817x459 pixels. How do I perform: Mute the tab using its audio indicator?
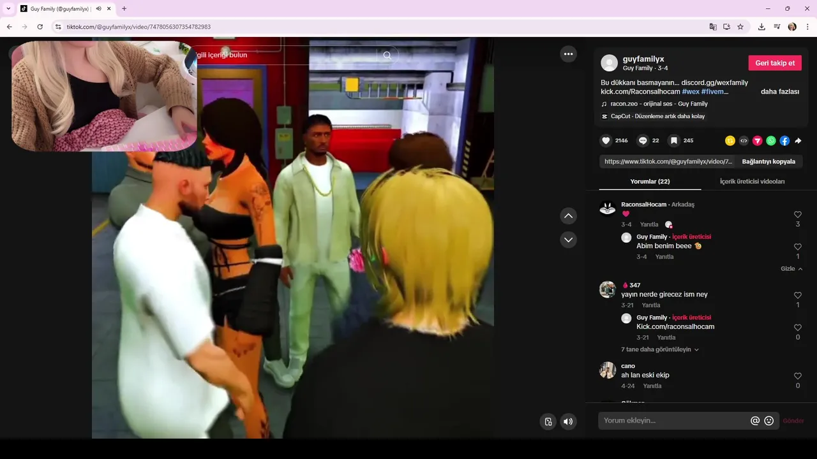(98, 9)
